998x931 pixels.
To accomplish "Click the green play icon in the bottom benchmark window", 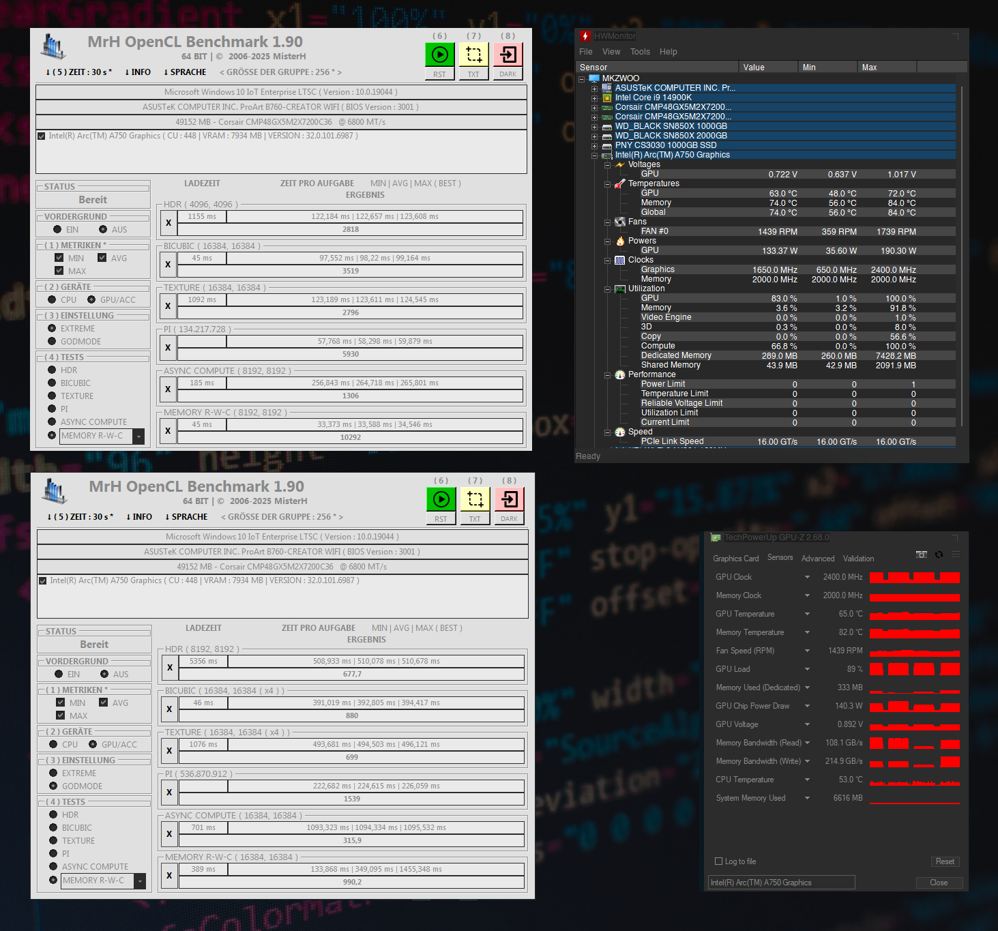I will coord(441,499).
